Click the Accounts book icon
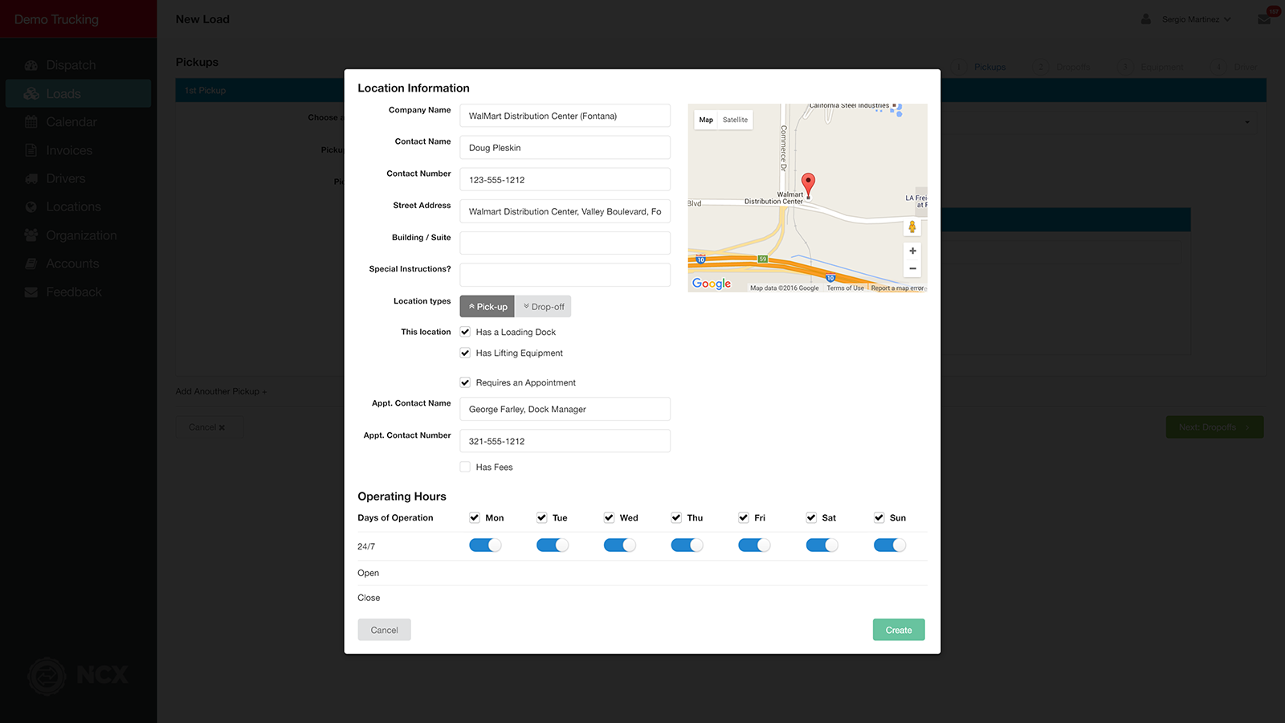Screen dimensions: 1285x723 [x=31, y=263]
